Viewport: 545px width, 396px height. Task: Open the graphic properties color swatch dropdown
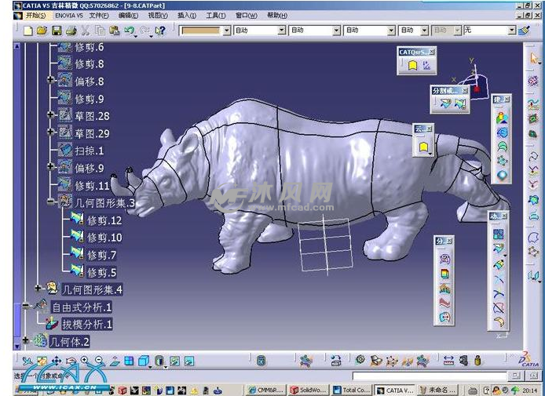pyautogui.click(x=226, y=31)
